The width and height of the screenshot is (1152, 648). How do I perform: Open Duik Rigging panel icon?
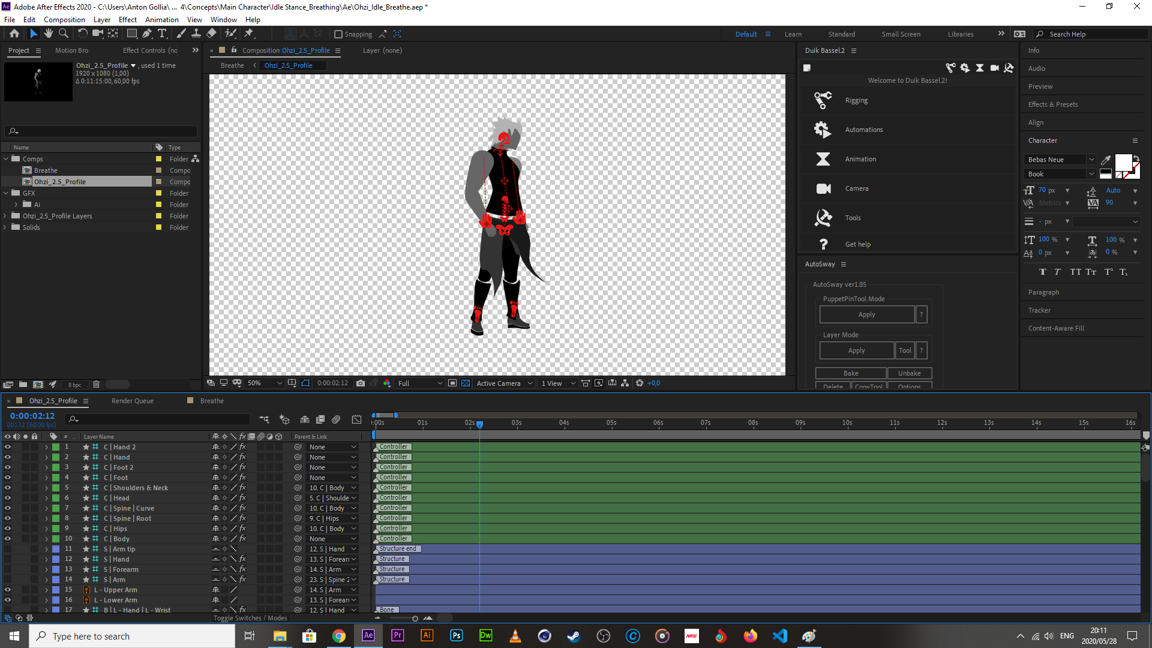click(x=823, y=100)
